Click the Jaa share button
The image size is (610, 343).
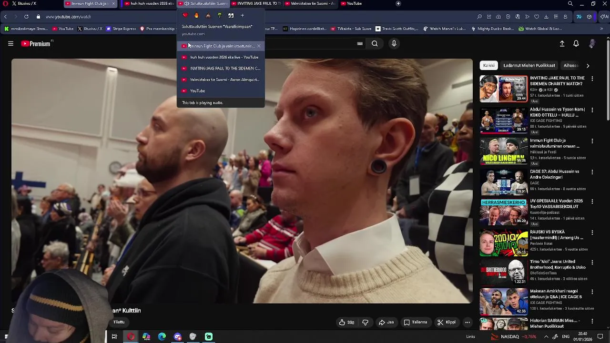click(386, 323)
